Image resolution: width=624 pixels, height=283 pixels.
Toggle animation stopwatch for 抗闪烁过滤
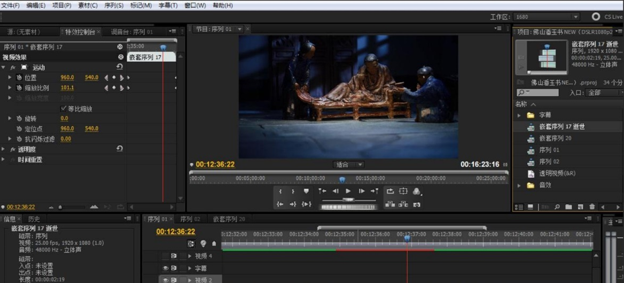[x=19, y=139]
